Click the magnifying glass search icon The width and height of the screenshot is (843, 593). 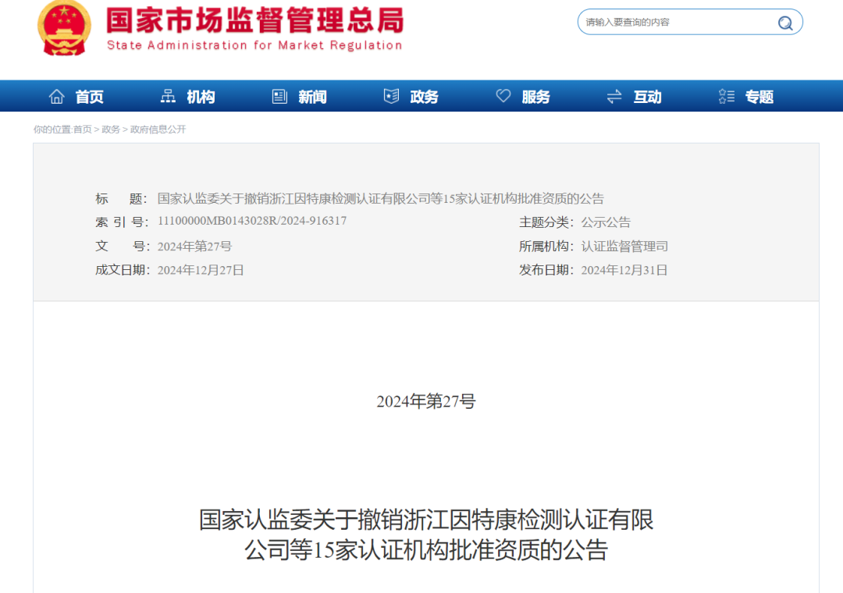click(x=784, y=22)
